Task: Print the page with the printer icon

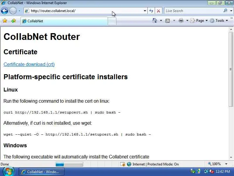Action: pos(181,21)
